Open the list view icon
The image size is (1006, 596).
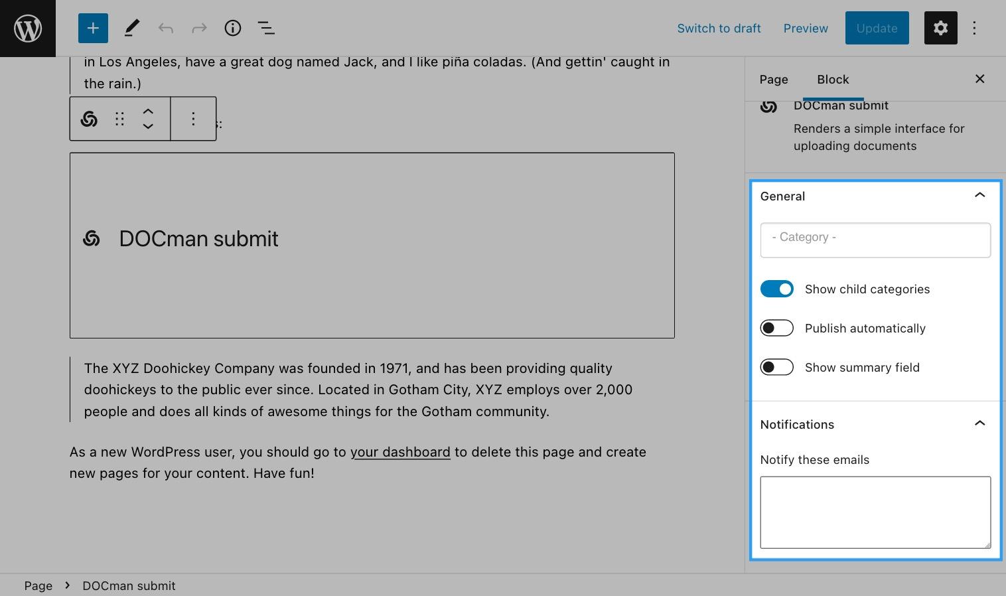click(266, 28)
